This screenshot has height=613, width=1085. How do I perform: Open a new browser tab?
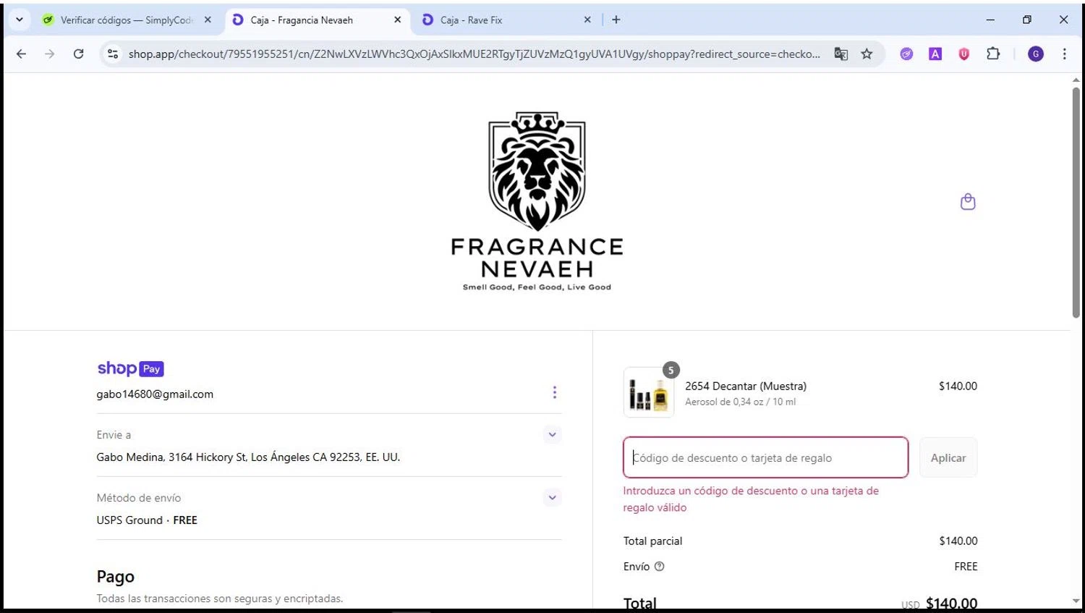pos(616,20)
